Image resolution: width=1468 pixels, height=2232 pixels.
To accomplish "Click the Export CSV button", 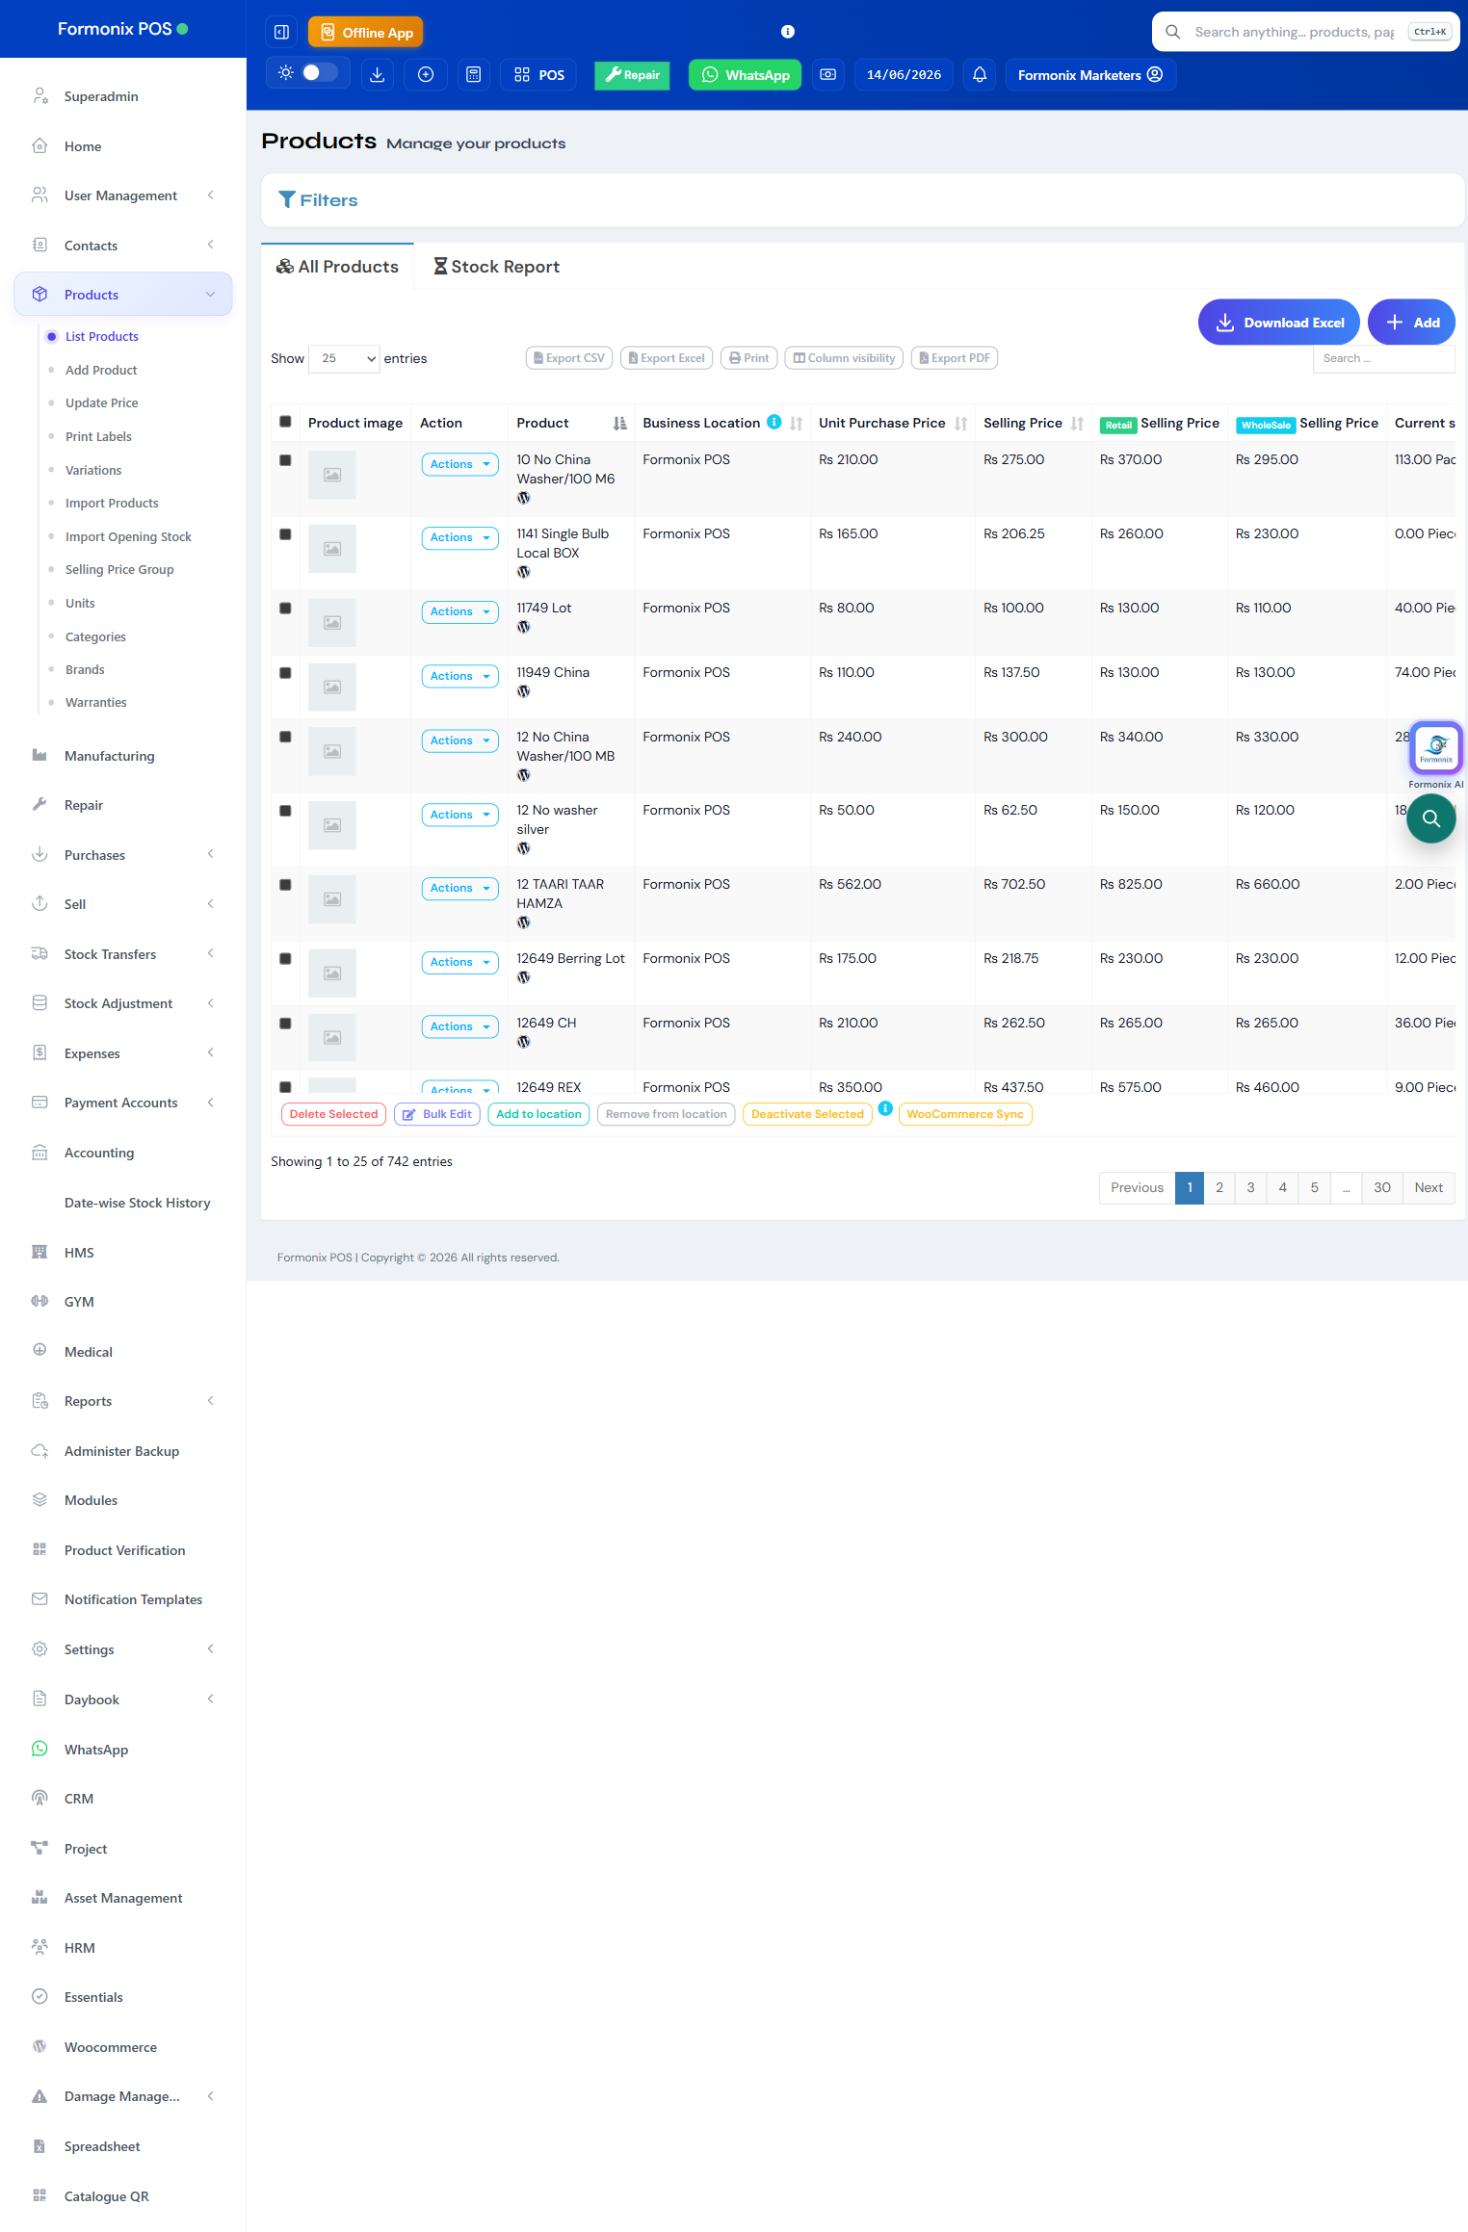I will [569, 358].
